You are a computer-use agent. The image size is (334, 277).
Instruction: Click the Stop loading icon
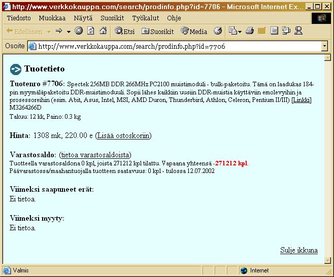(79, 31)
